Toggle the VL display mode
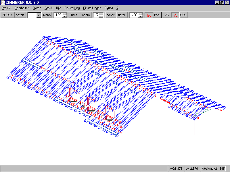The height and width of the screenshot is (172, 230). pos(175,15)
